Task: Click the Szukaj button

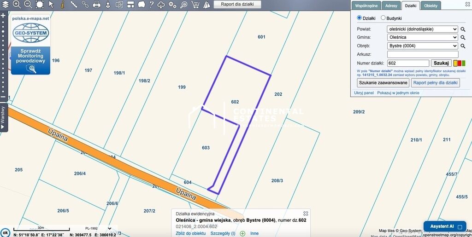Action: click(441, 63)
